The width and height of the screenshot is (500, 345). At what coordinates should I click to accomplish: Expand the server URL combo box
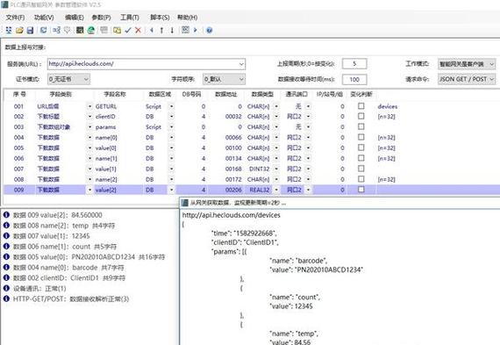coord(241,64)
